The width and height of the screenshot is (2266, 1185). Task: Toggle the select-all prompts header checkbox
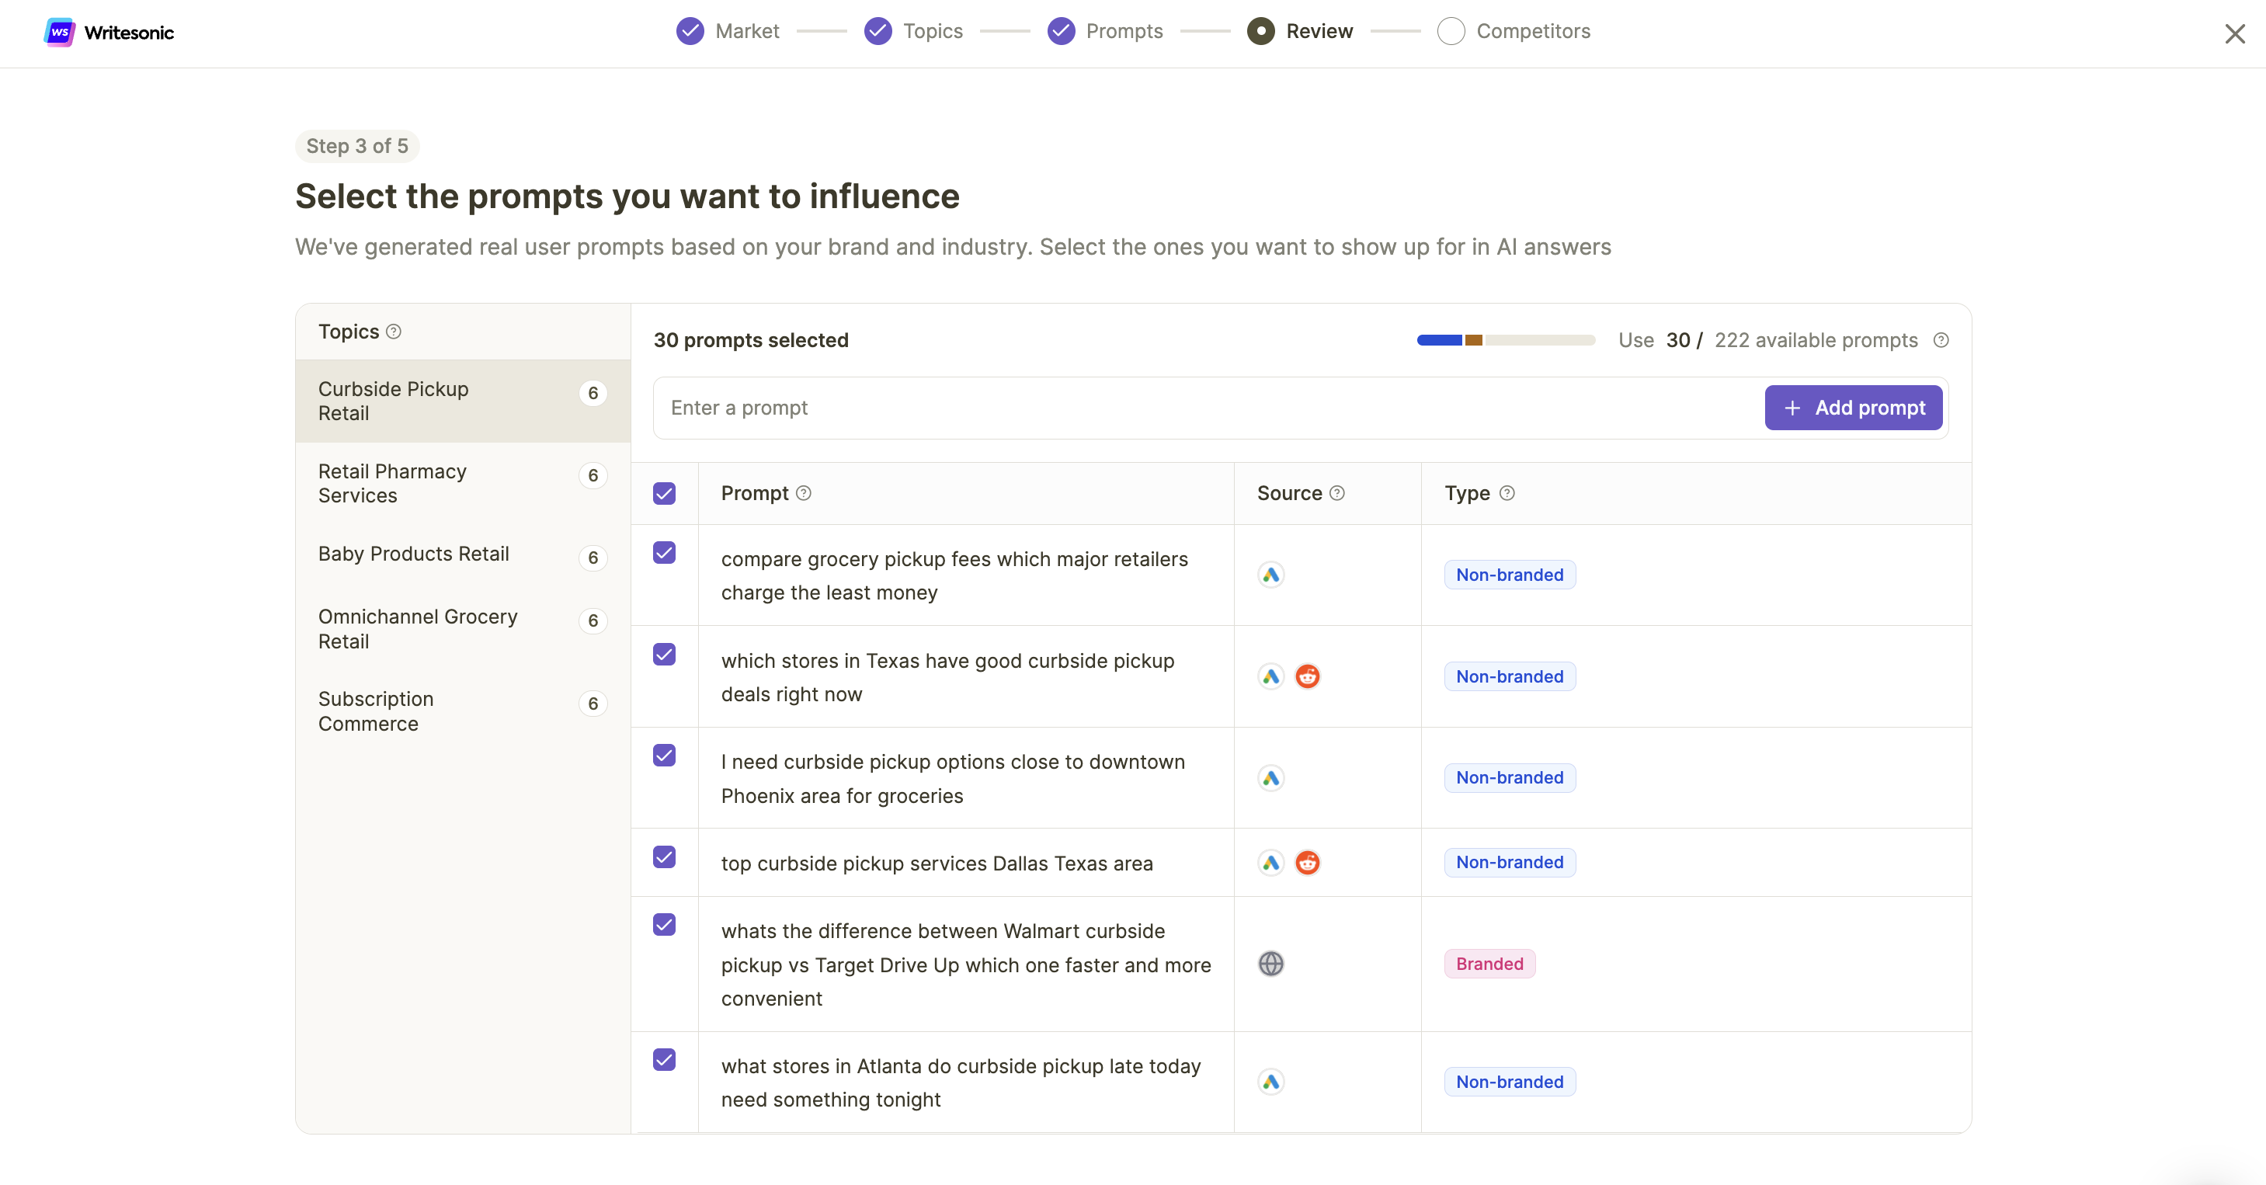coord(664,494)
